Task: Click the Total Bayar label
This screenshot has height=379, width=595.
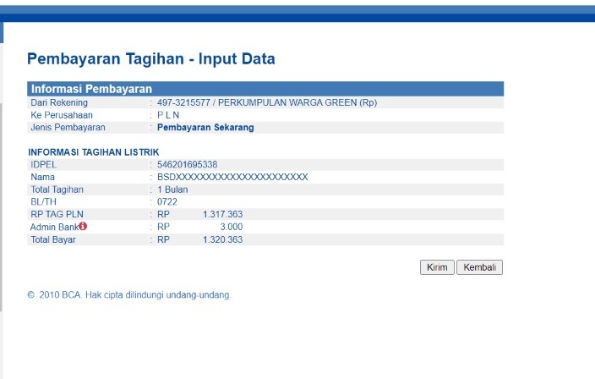Action: 52,240
